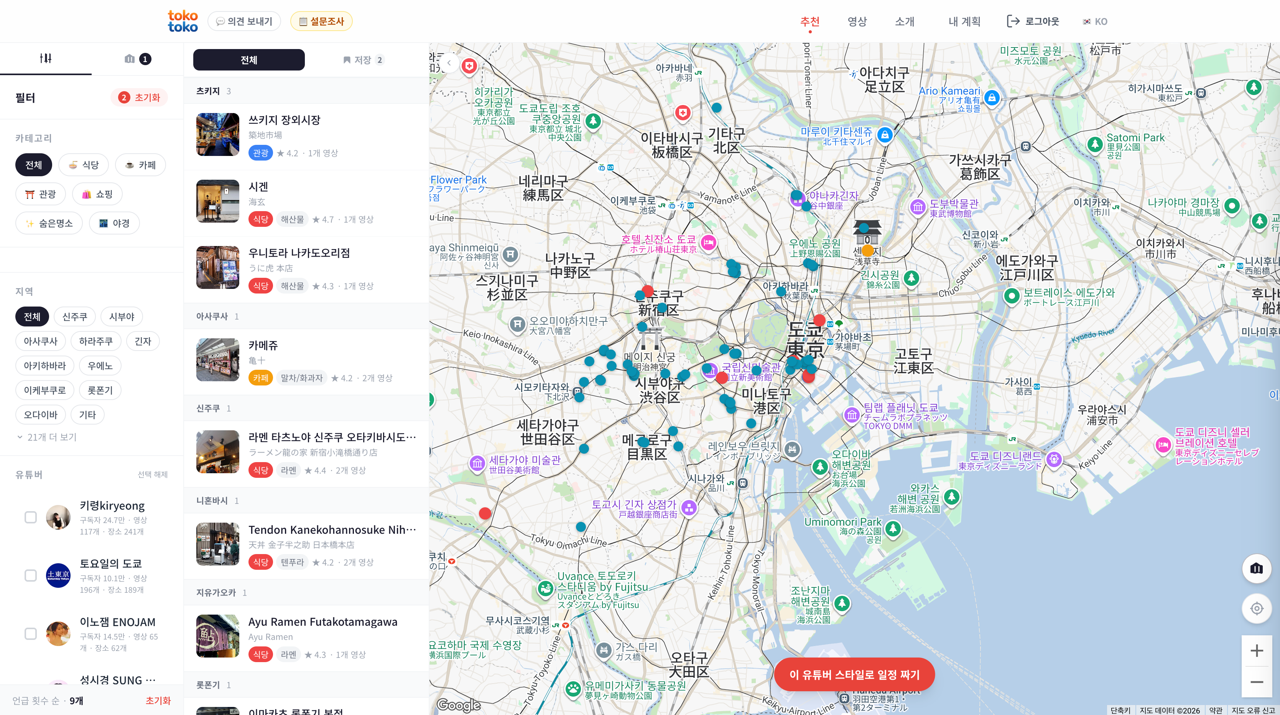The image size is (1280, 715).
Task: Open the 내 계획 menu item
Action: (964, 21)
